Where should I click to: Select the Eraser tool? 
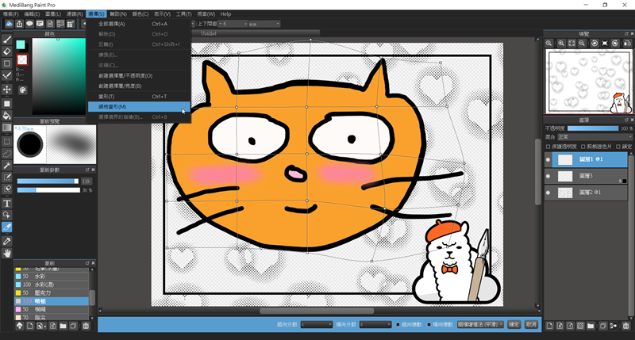pos(7,51)
